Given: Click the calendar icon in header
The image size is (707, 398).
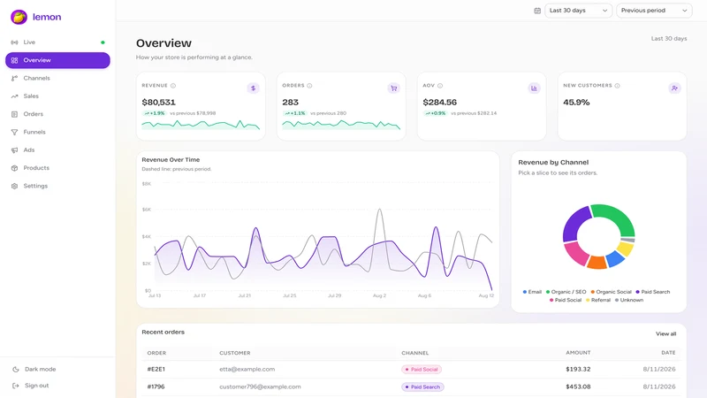Looking at the screenshot, I should (x=537, y=11).
